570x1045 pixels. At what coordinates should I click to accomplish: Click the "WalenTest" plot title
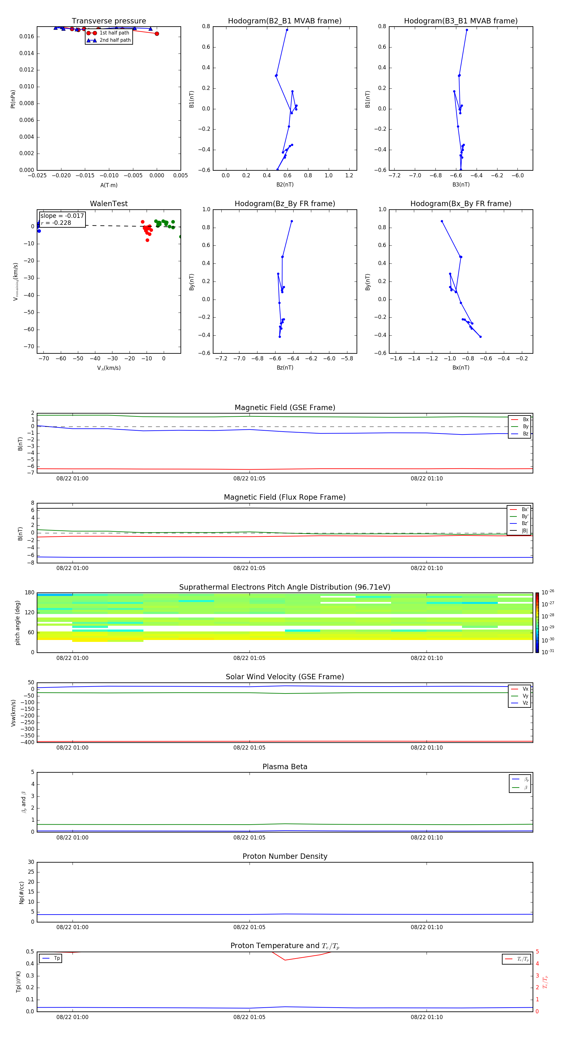(x=109, y=204)
